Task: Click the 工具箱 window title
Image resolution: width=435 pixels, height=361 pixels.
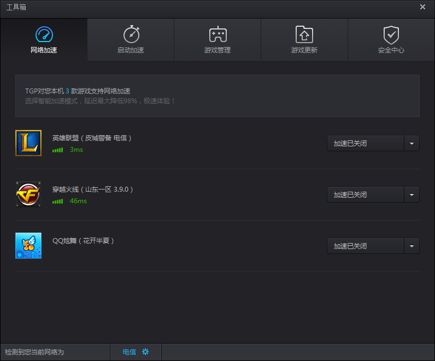Action: [x=16, y=7]
